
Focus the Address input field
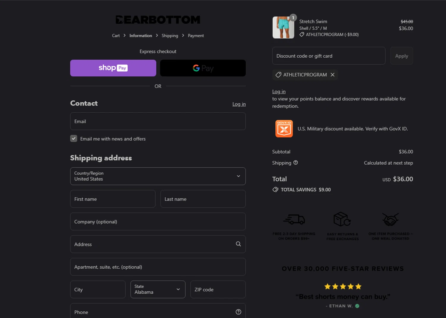click(x=158, y=244)
